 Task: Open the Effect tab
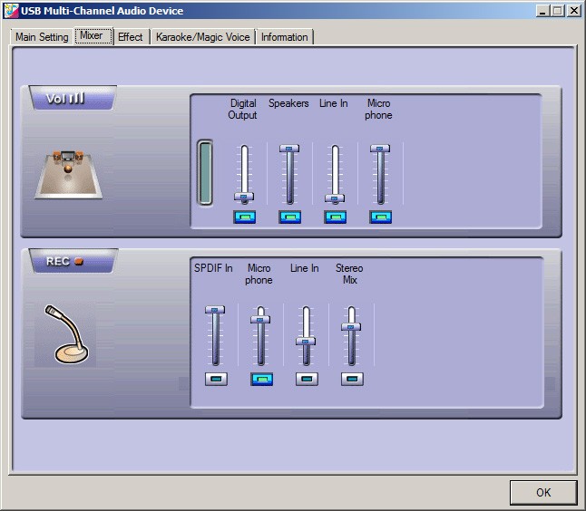point(130,37)
